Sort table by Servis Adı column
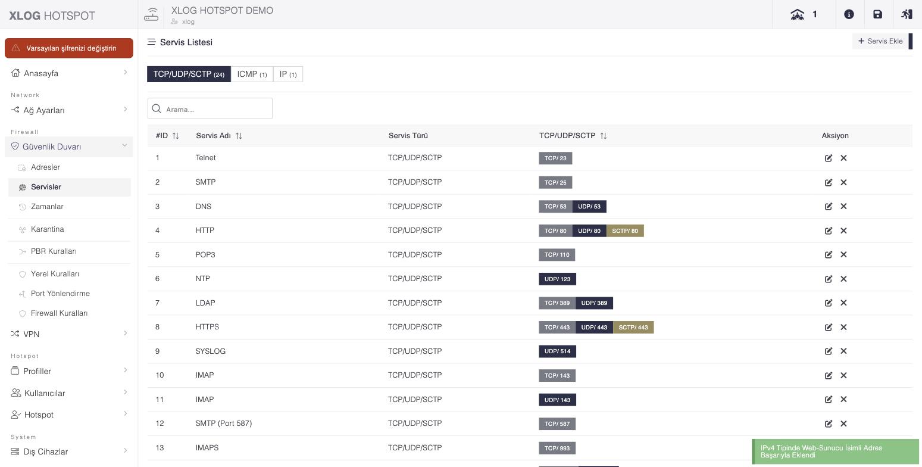The height and width of the screenshot is (467, 922). click(x=239, y=136)
